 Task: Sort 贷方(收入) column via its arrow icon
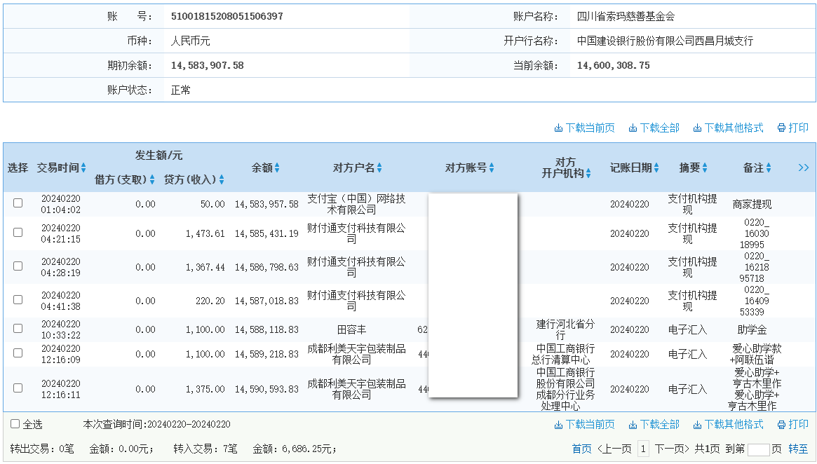222,179
